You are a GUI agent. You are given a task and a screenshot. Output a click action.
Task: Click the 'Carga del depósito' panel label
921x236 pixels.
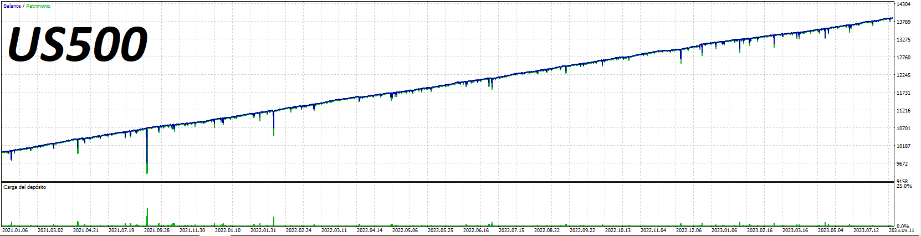click(25, 187)
